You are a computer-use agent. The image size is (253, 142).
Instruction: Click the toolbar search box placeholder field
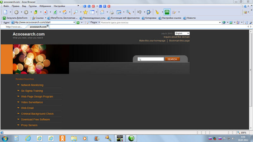point(159,22)
